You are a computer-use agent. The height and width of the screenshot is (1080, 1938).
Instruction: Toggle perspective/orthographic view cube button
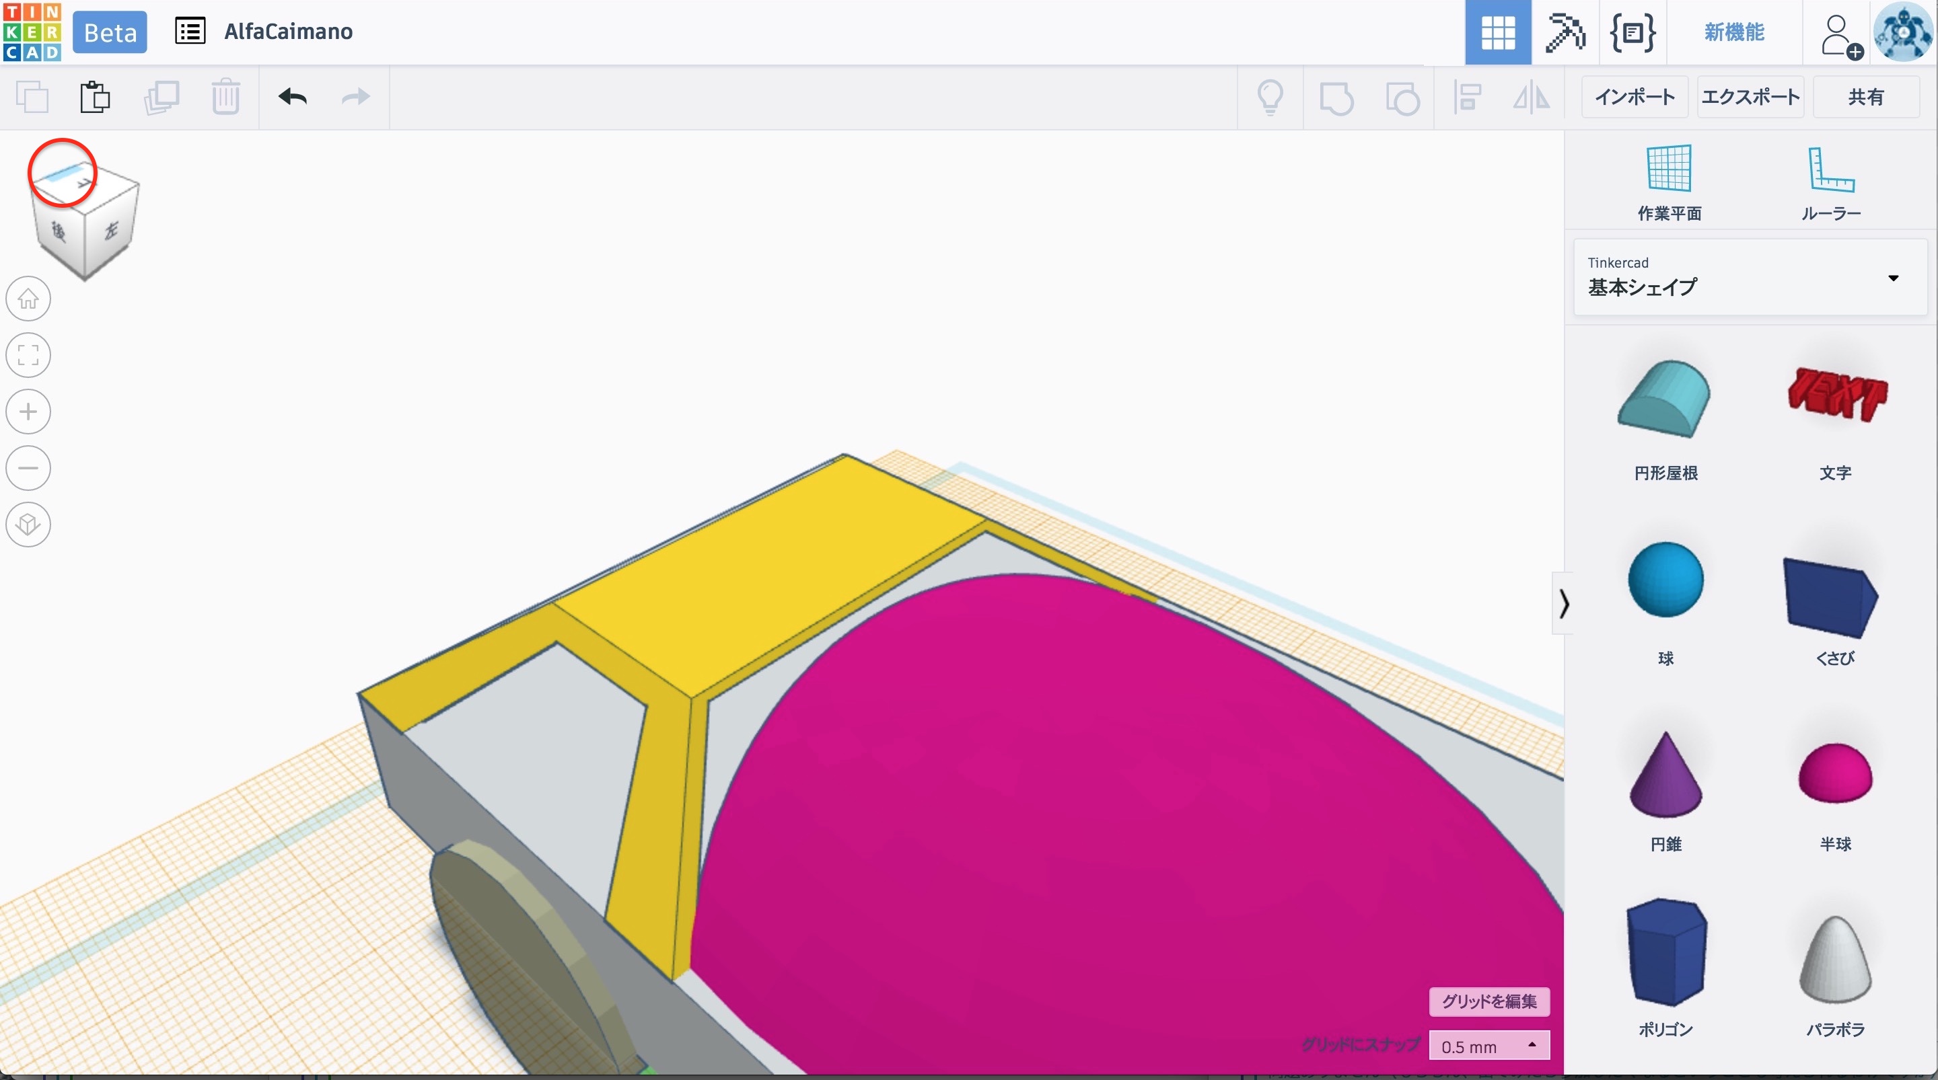point(28,525)
